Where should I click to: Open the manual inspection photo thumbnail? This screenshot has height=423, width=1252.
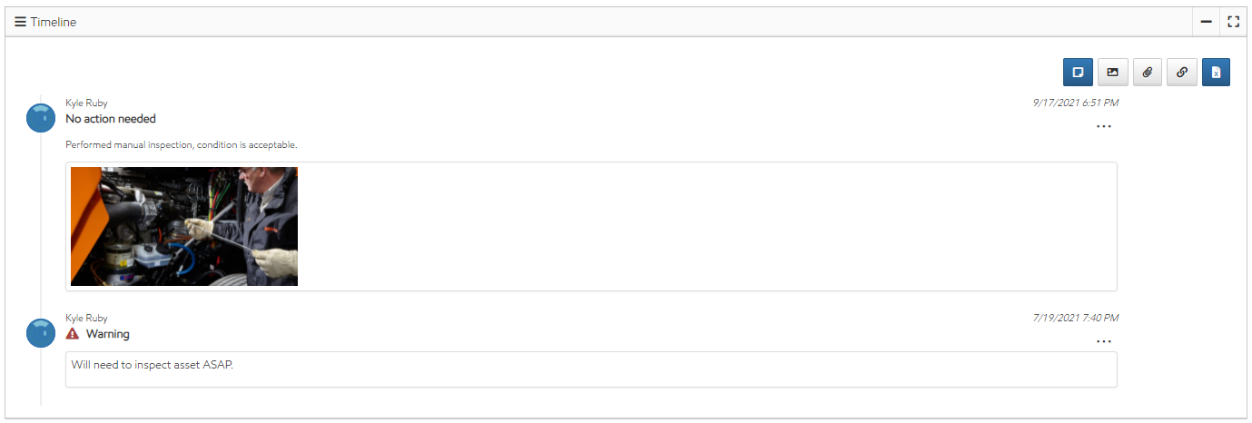(184, 226)
